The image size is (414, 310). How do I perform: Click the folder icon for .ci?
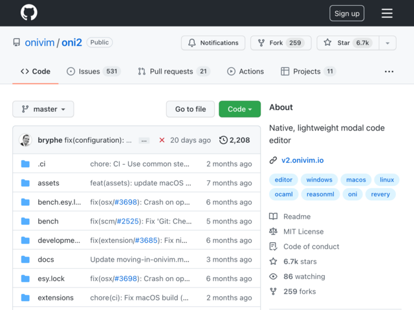[x=25, y=164]
